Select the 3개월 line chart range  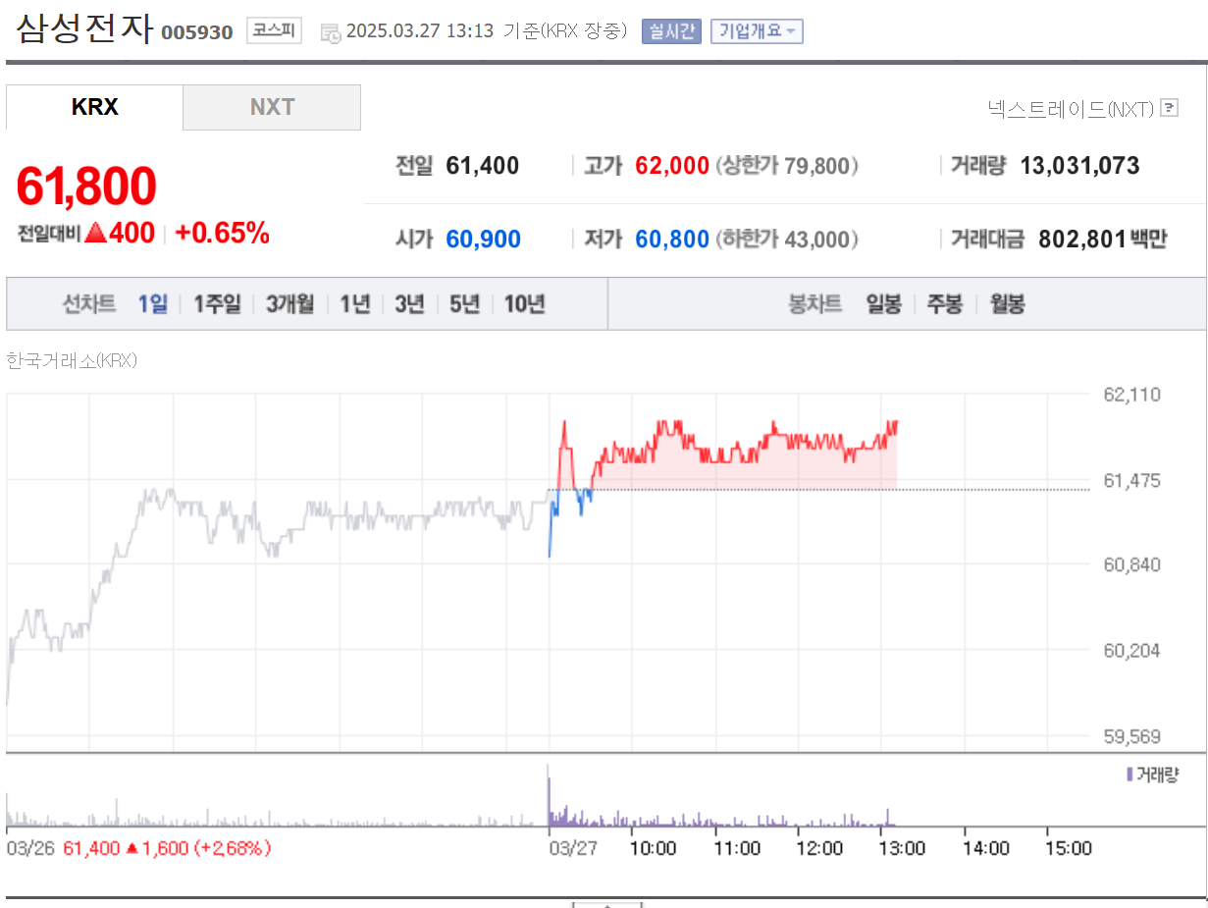coord(290,304)
